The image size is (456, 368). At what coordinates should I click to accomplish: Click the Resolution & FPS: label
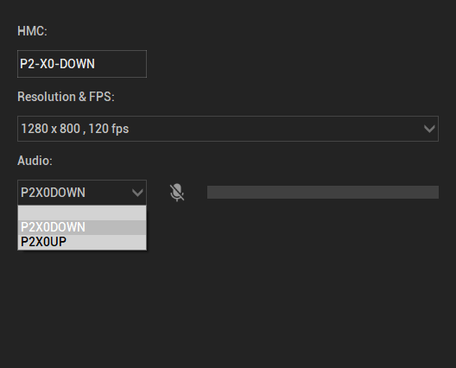(66, 97)
